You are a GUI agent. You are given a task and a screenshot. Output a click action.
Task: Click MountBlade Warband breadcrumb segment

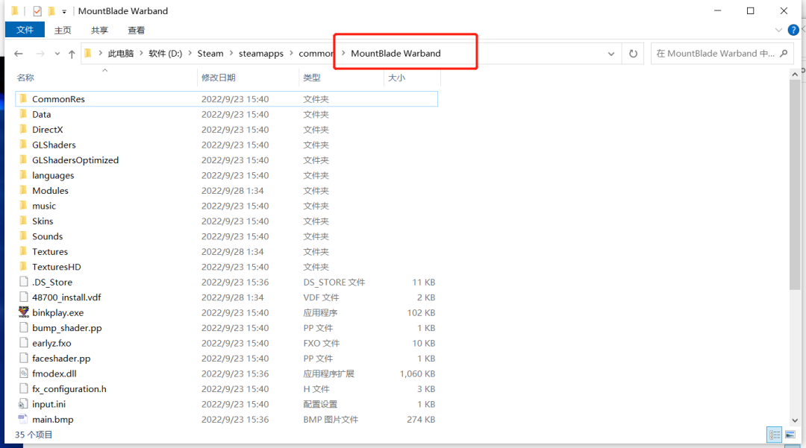click(396, 54)
